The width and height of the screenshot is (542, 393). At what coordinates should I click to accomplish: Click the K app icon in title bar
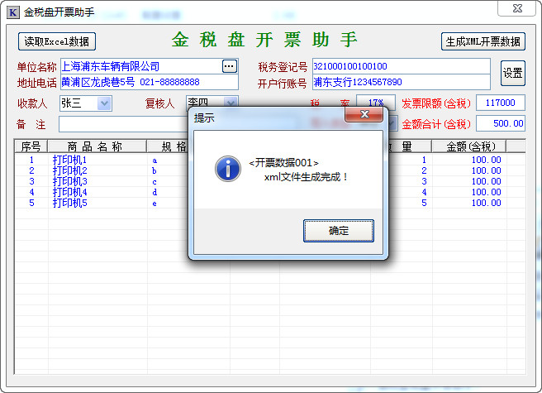coord(12,12)
